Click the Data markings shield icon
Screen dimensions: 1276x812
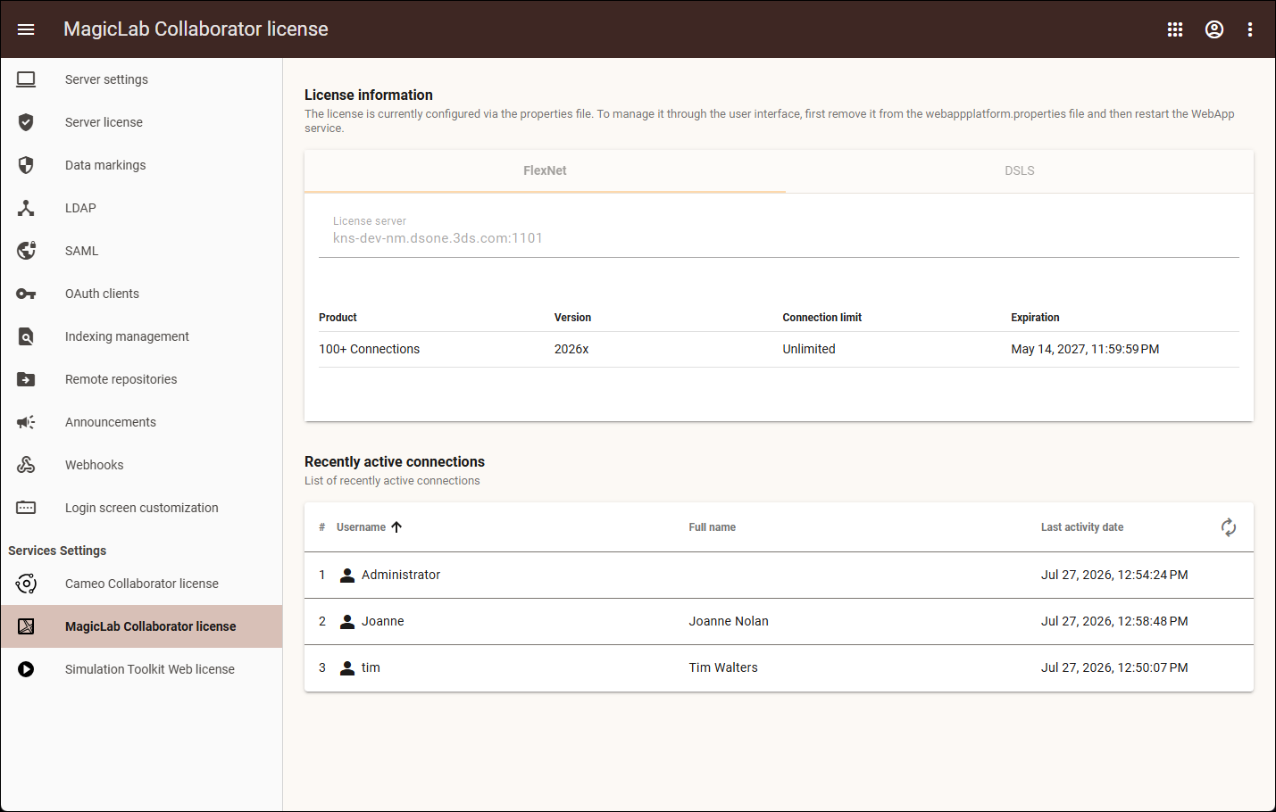pyautogui.click(x=26, y=165)
